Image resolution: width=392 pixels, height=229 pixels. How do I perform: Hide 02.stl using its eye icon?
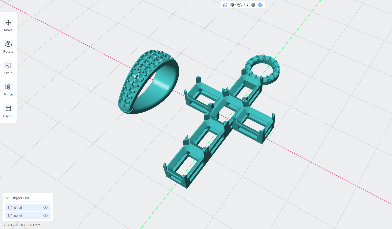point(46,216)
